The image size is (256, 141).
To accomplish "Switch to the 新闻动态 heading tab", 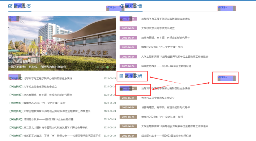I will [x=22, y=6].
